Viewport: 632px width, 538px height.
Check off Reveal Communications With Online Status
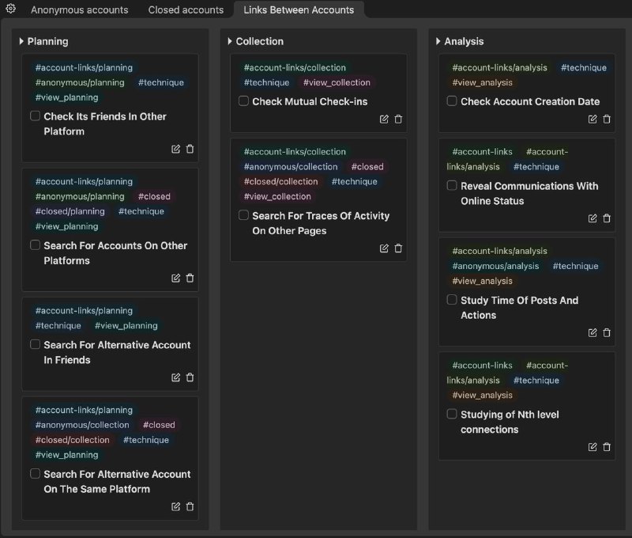coord(452,185)
